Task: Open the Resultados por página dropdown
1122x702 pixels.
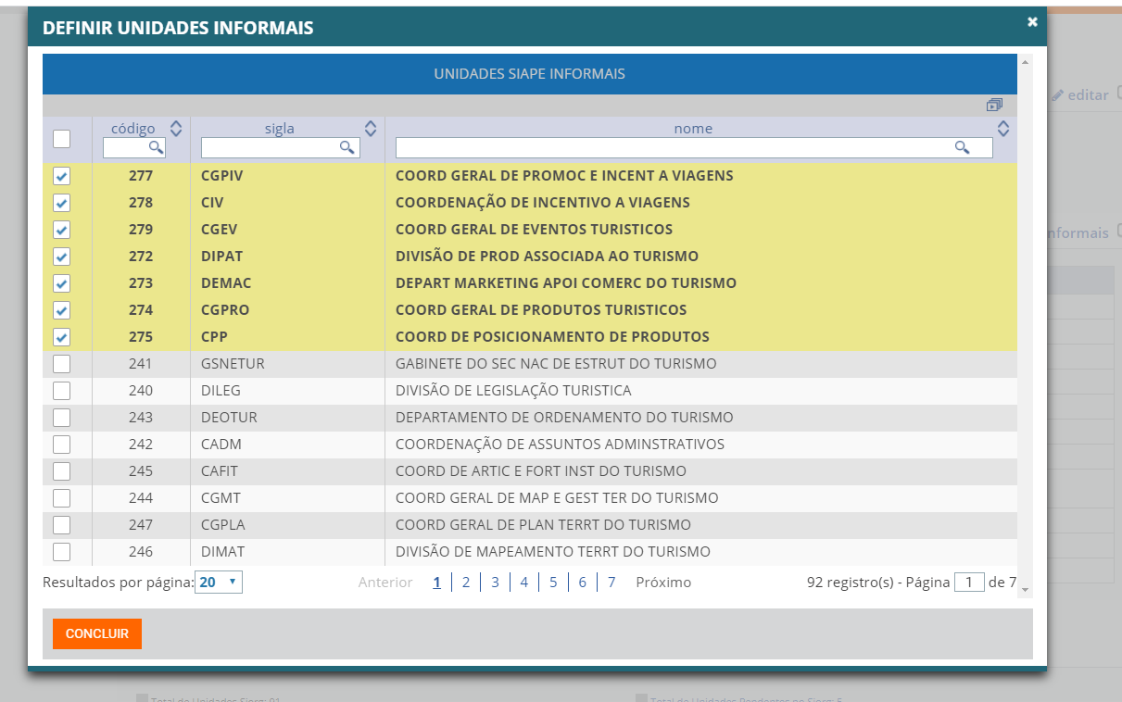Action: click(219, 582)
